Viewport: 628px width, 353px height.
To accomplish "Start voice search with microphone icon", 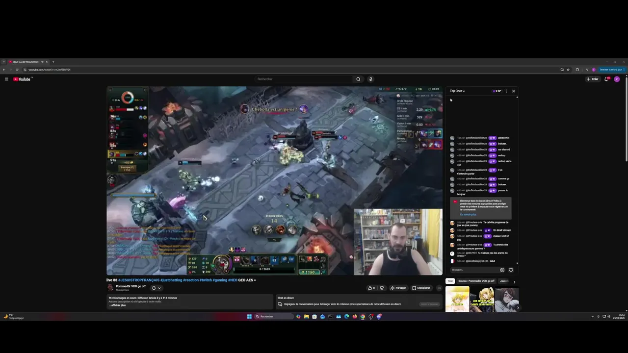I will [x=370, y=79].
